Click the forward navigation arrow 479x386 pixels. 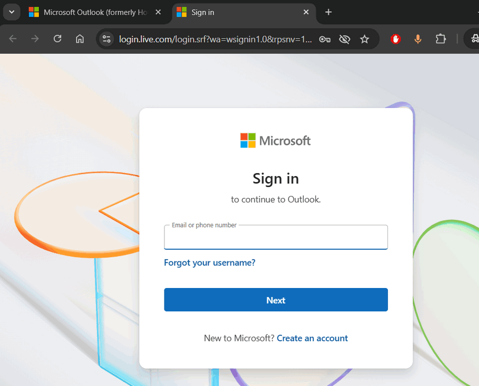[35, 39]
